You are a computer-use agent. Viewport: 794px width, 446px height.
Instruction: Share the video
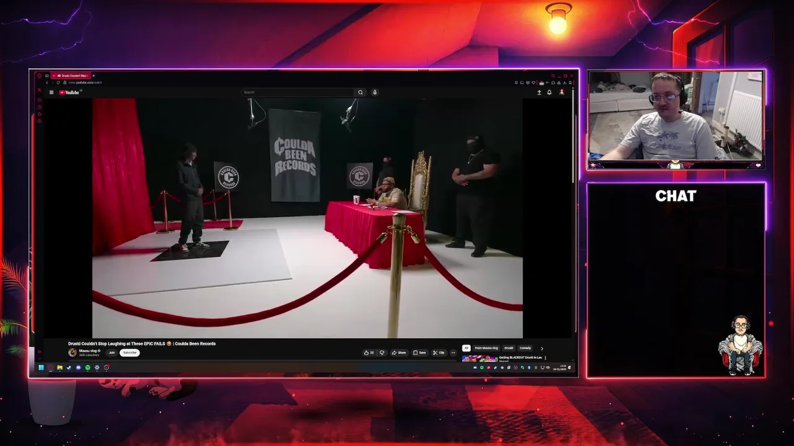(x=399, y=353)
